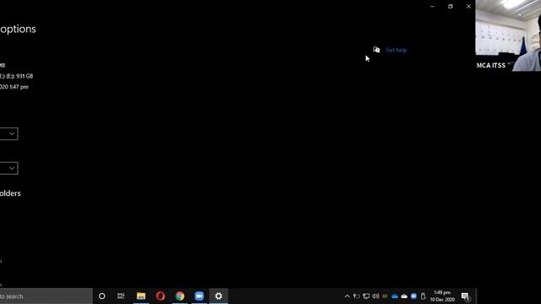The height and width of the screenshot is (304, 541).
Task: Minimize the Settings window
Action: point(432,6)
